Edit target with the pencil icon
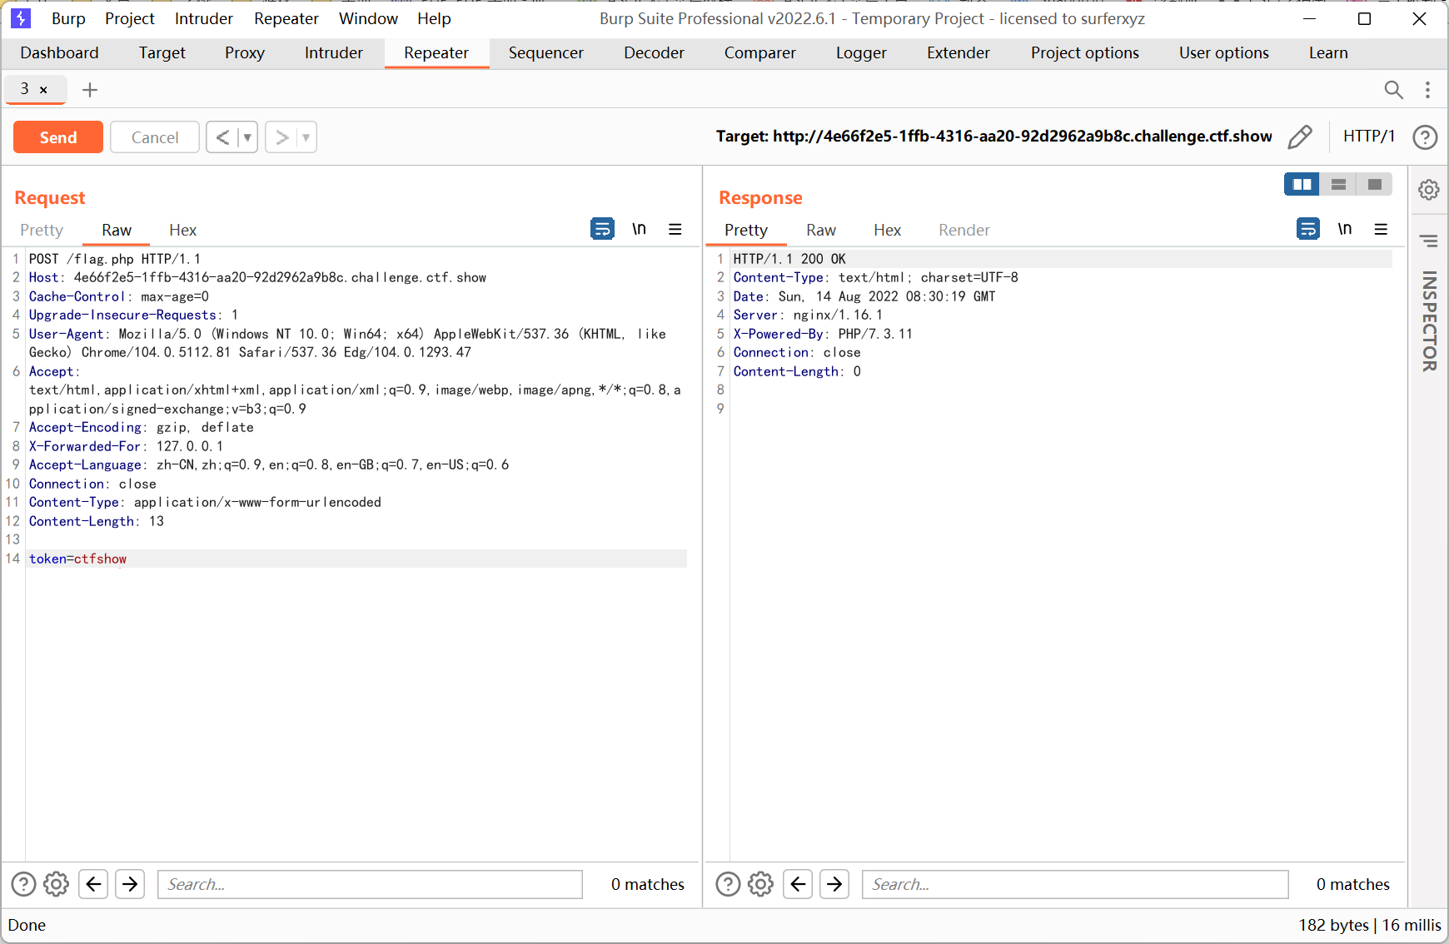Image resolution: width=1449 pixels, height=944 pixels. (x=1299, y=137)
